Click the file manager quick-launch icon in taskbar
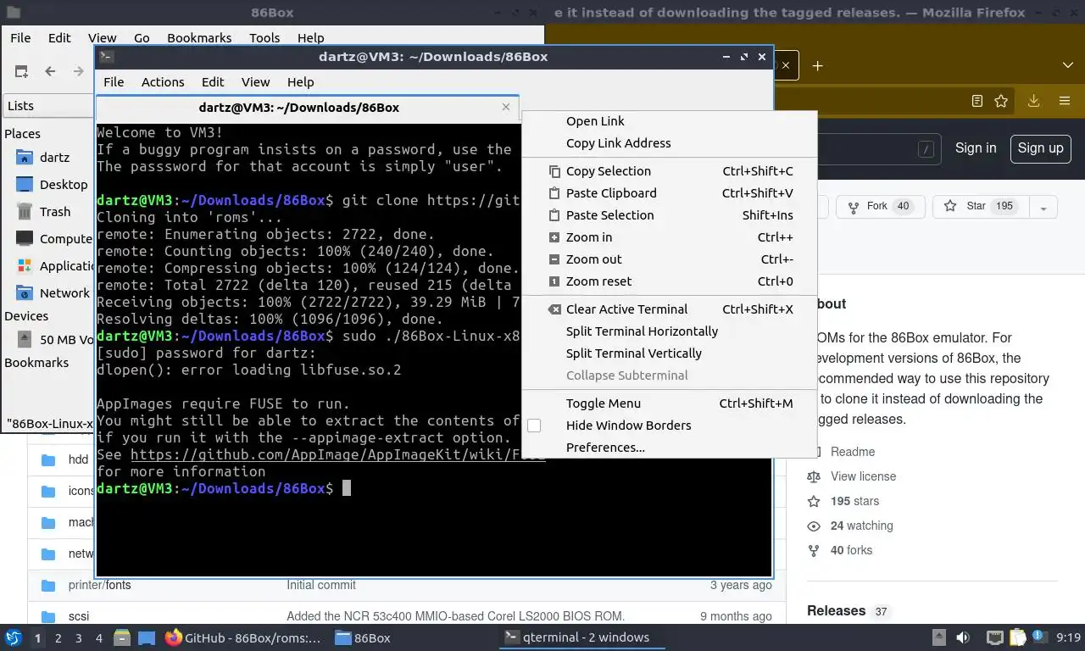 [x=121, y=637]
